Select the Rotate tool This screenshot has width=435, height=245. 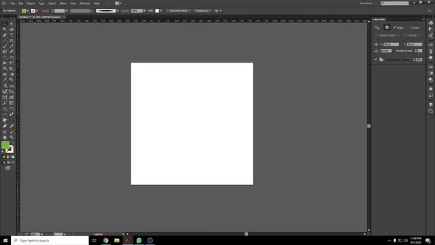click(x=5, y=57)
